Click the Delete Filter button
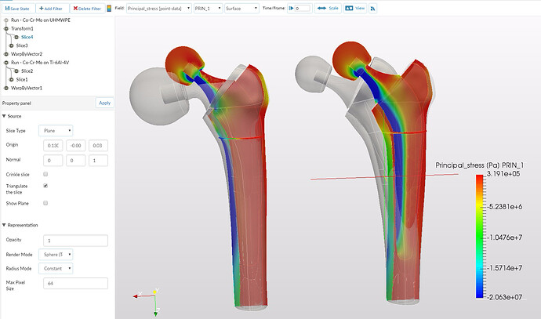This screenshot has height=319, width=541. (x=87, y=9)
